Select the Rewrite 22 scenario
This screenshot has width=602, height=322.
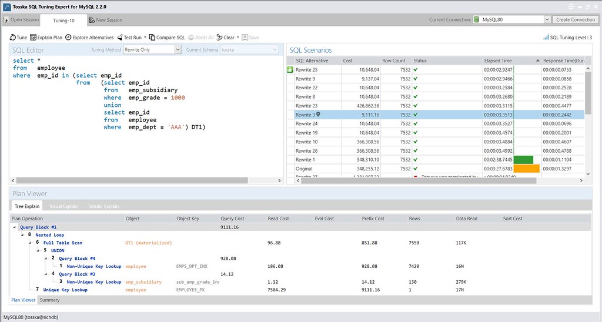click(436, 88)
